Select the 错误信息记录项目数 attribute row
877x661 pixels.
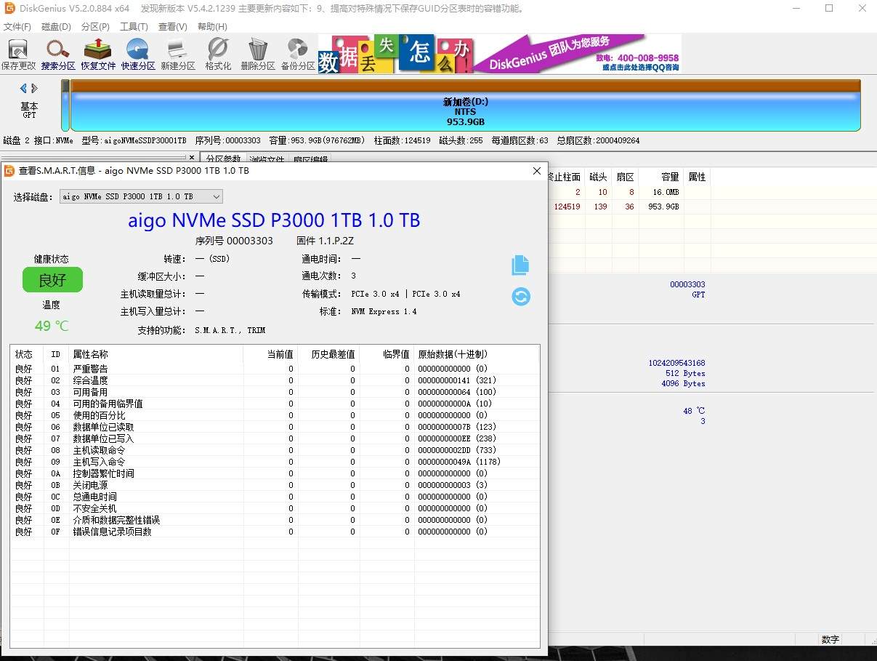coord(275,532)
